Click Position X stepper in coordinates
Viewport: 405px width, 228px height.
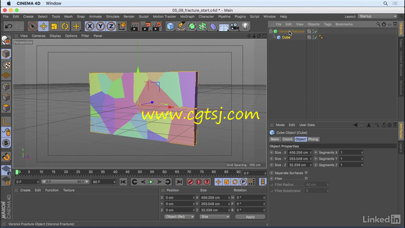pos(194,198)
